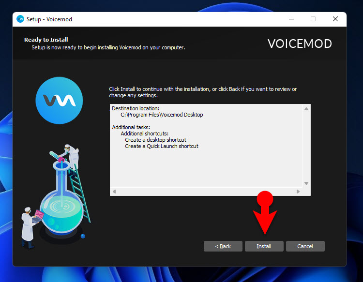Viewport: 363px width, 282px height.
Task: Click the scroll right arrow in summary box
Action: tap(298, 192)
